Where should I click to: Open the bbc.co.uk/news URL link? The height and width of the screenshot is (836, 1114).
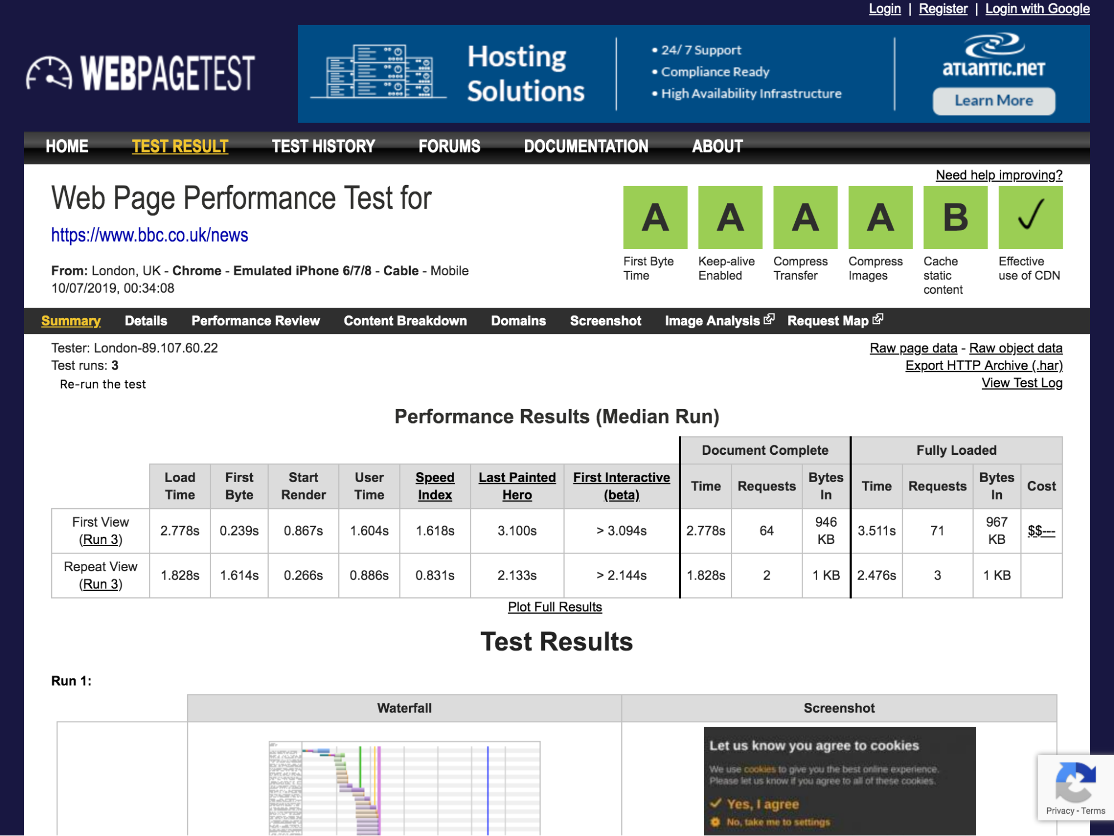pyautogui.click(x=149, y=235)
